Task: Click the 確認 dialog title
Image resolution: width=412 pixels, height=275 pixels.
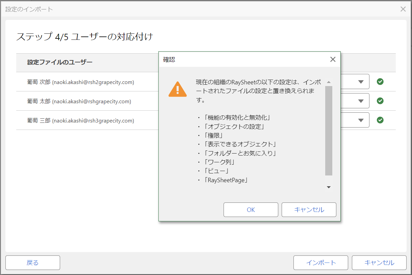Action: coord(169,60)
